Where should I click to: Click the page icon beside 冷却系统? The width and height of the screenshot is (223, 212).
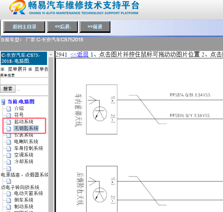9,162
